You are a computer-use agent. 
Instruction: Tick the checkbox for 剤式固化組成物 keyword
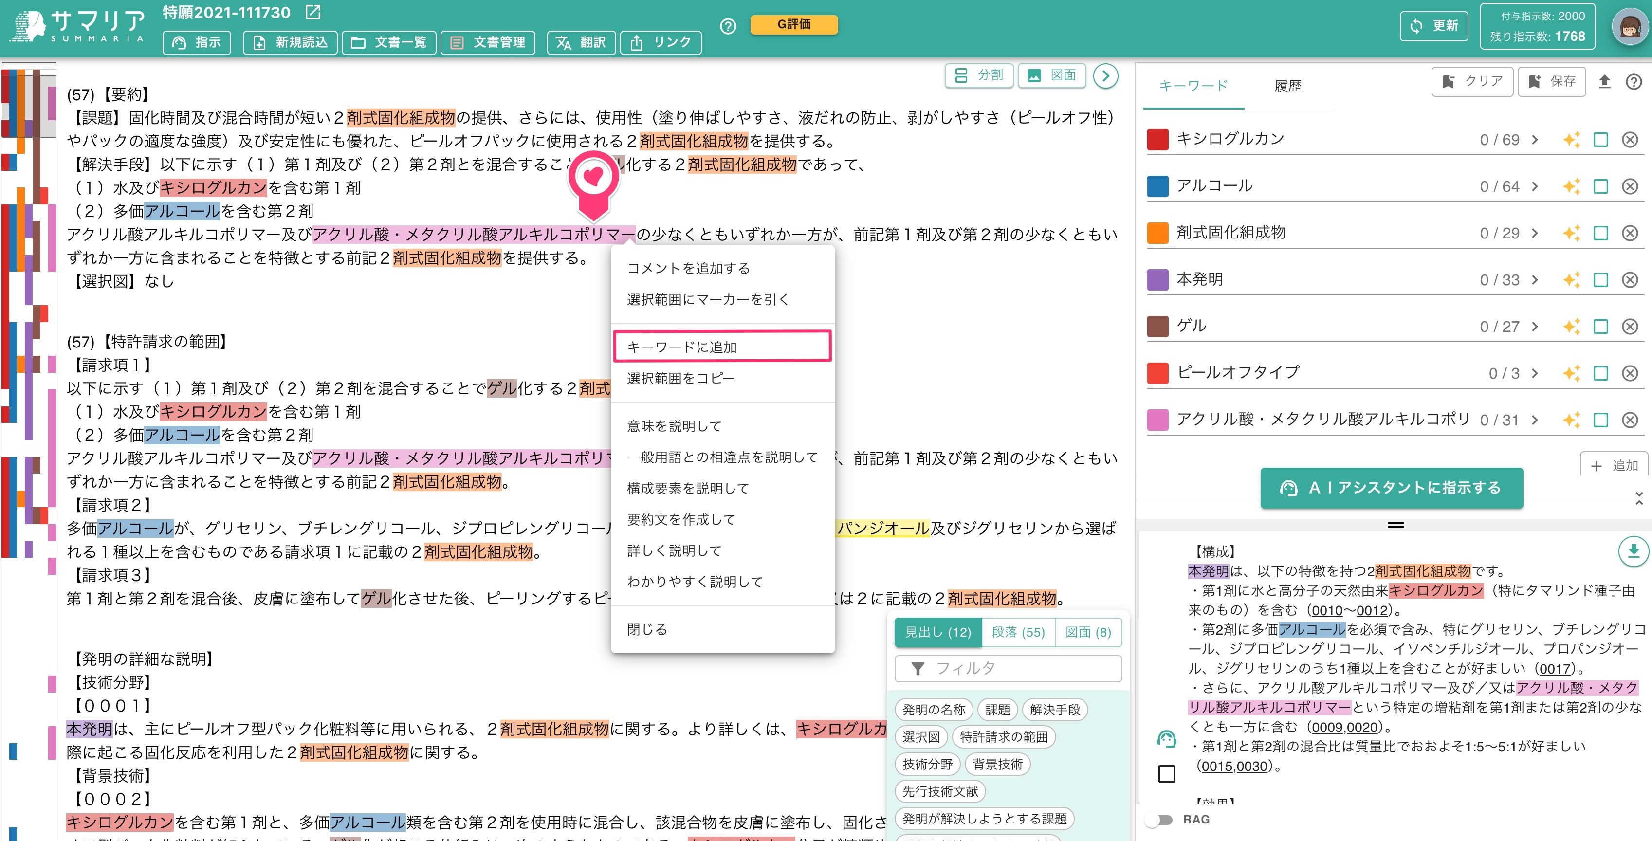1601,233
